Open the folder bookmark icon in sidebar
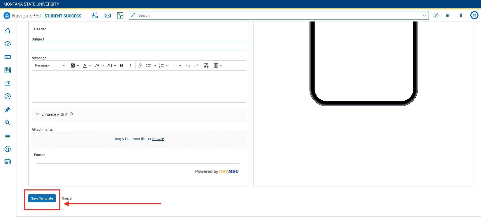The height and width of the screenshot is (218, 481). [x=8, y=83]
